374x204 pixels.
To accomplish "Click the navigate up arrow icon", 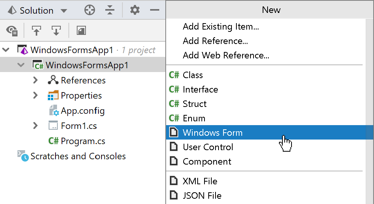I will pyautogui.click(x=36, y=31).
